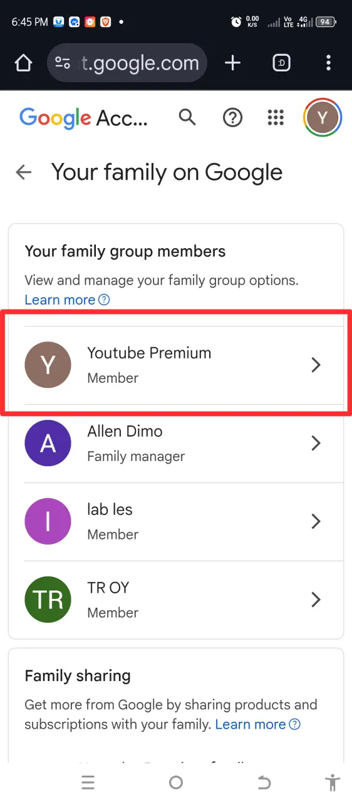This screenshot has width=352, height=802.
Task: Open the browser three-dot menu
Action: click(329, 63)
